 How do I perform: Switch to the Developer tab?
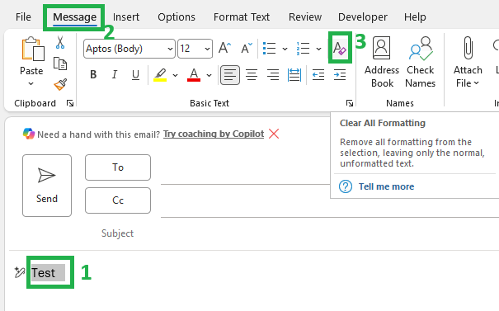coord(362,16)
